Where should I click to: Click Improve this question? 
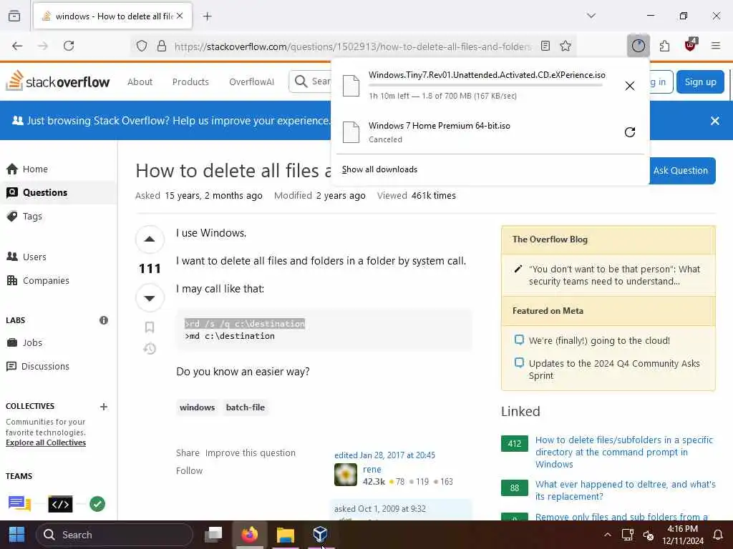[x=250, y=452]
